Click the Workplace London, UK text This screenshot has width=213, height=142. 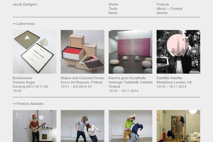click(x=174, y=82)
